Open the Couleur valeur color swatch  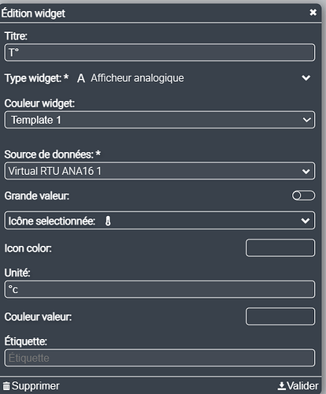[280, 317]
